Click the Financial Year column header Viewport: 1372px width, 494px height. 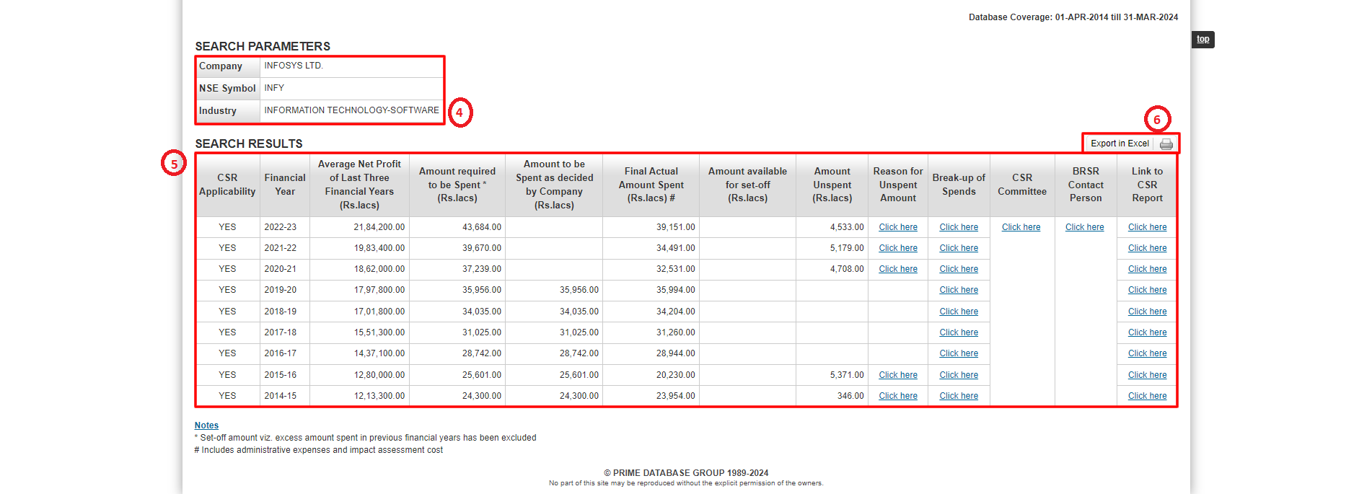point(285,185)
